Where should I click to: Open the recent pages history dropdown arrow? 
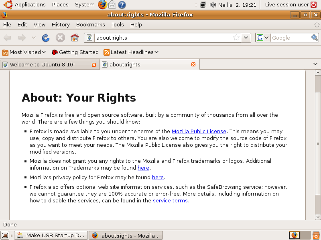[34, 38]
